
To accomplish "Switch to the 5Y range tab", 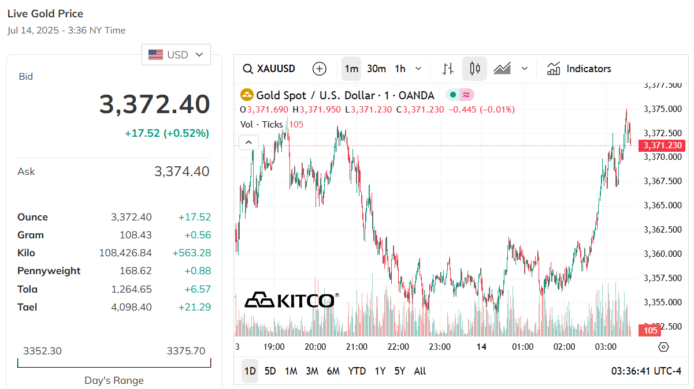I will tap(400, 371).
